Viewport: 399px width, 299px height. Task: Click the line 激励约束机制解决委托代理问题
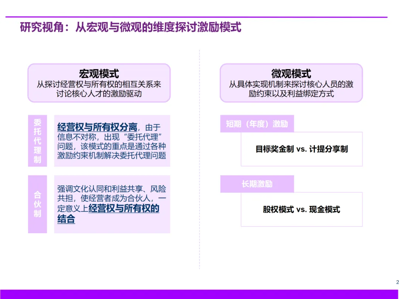point(112,155)
